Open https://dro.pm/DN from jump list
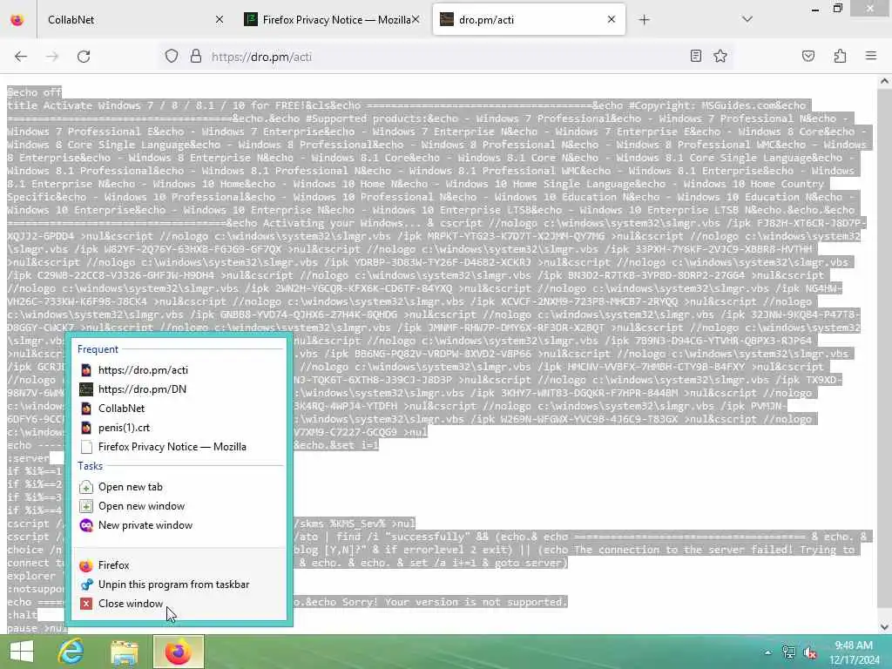This screenshot has height=669, width=892. click(178, 389)
